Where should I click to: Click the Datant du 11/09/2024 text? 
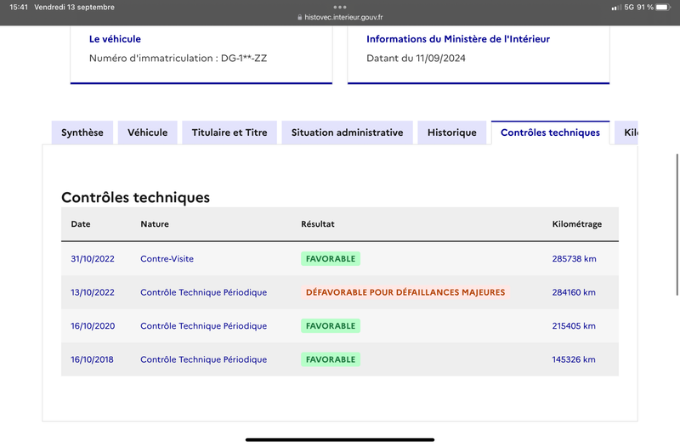(x=416, y=58)
